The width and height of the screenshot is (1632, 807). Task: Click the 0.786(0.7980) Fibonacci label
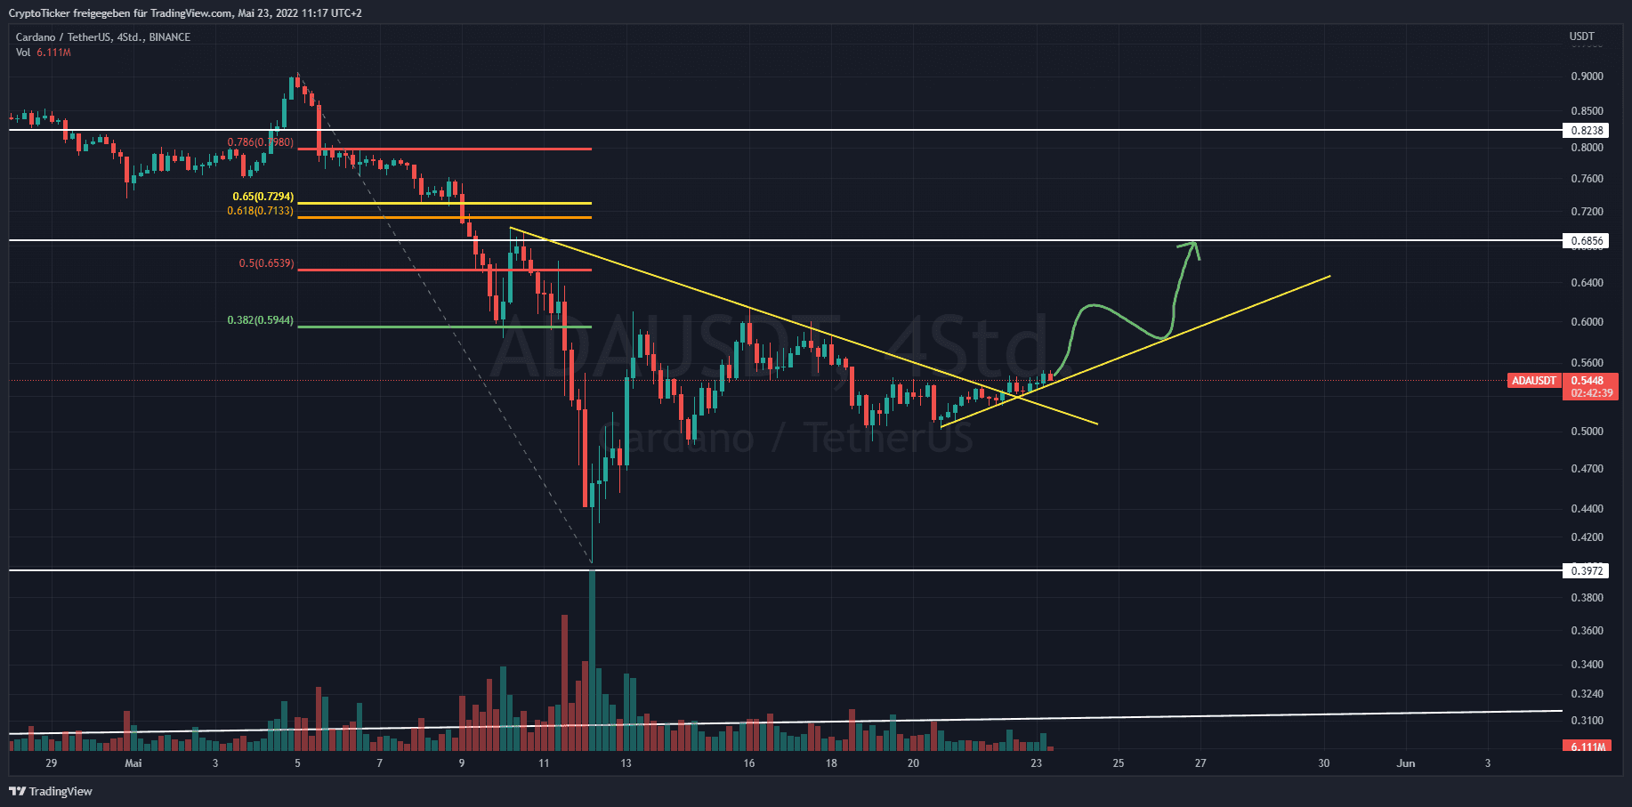coord(260,142)
